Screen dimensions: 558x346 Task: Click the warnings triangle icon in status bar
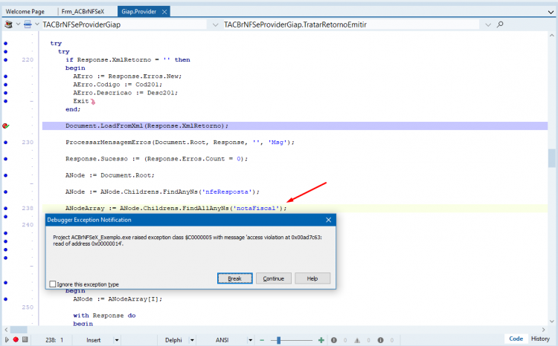click(x=357, y=340)
